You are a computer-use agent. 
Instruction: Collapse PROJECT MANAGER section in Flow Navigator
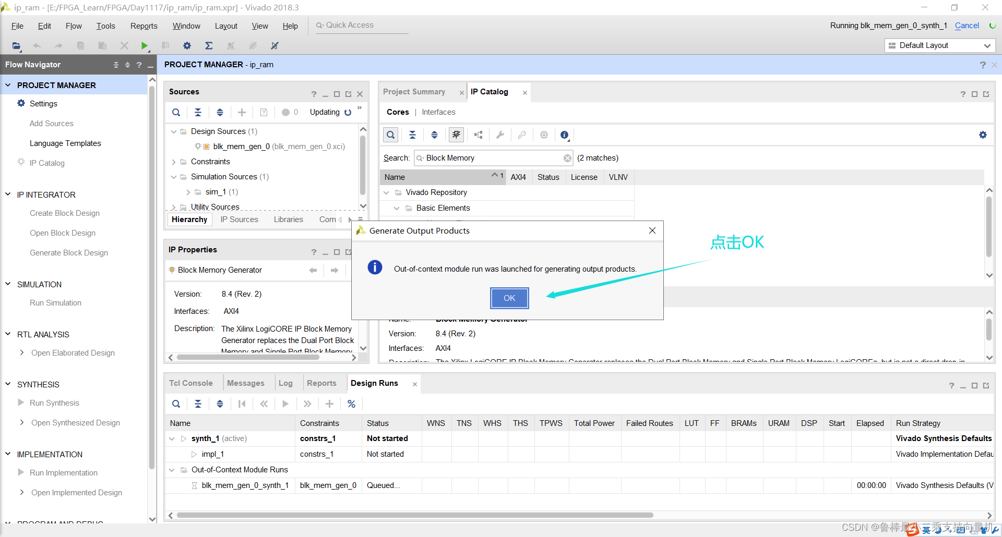[x=8, y=85]
